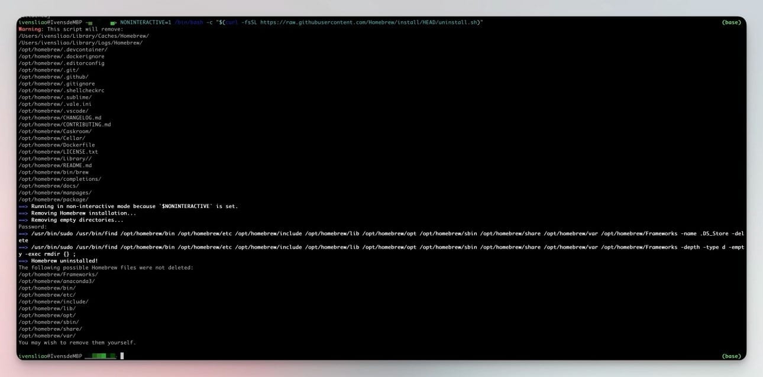Click the /opt/homebrew/Frameworks/ leftover path line
This screenshot has width=763, height=377.
[58, 274]
